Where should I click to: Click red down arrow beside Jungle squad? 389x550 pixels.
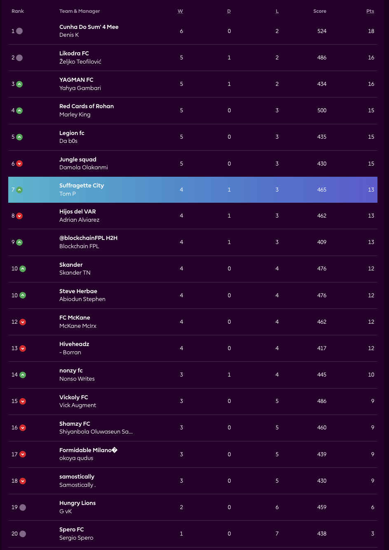coord(19,164)
